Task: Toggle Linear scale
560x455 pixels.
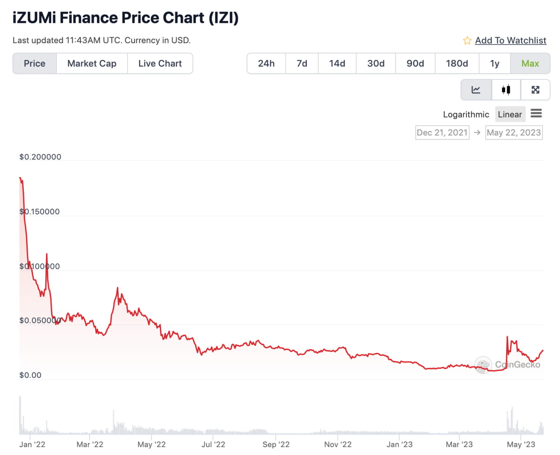Action: pos(510,115)
